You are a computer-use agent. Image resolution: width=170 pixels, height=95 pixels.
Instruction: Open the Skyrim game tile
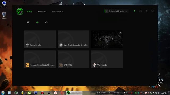click(107, 39)
